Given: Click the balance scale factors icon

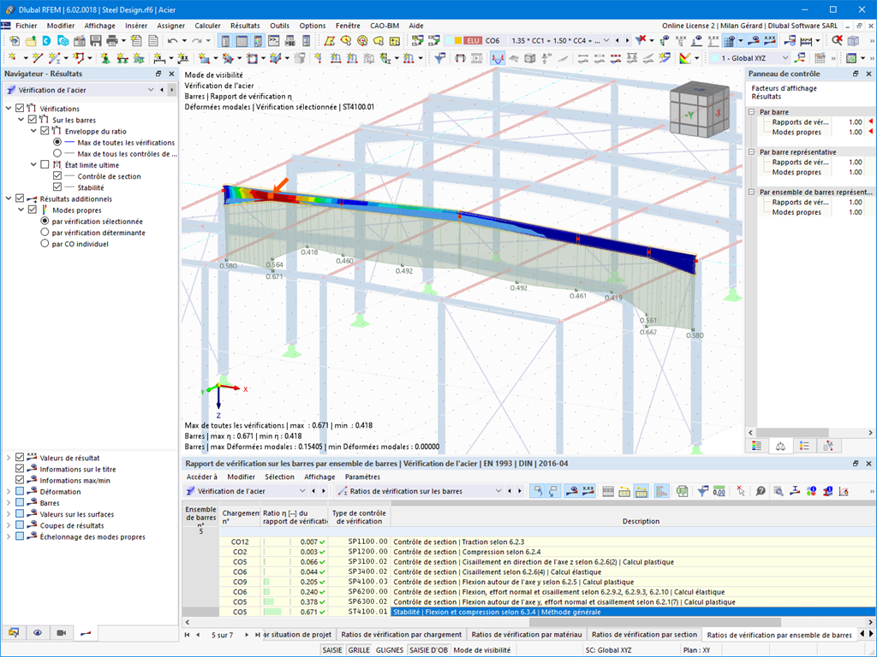Looking at the screenshot, I should coord(780,446).
